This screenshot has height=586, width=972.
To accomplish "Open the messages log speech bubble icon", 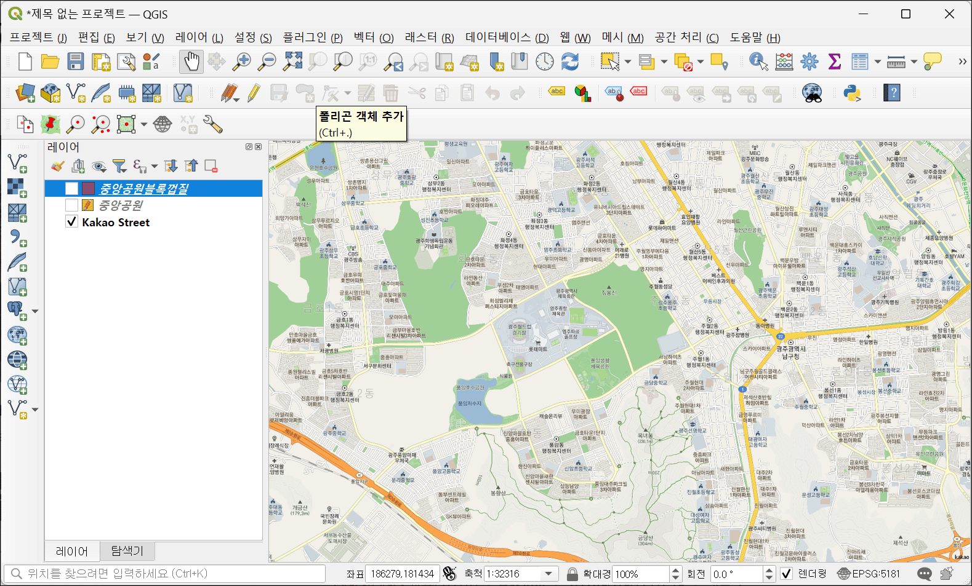I will (x=925, y=574).
